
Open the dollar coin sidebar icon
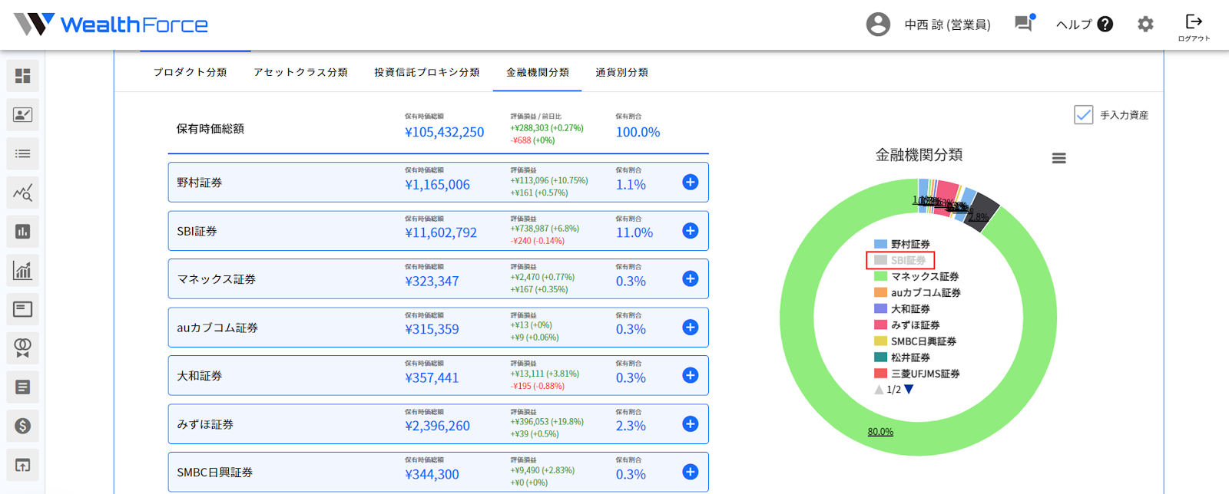pyautogui.click(x=22, y=426)
